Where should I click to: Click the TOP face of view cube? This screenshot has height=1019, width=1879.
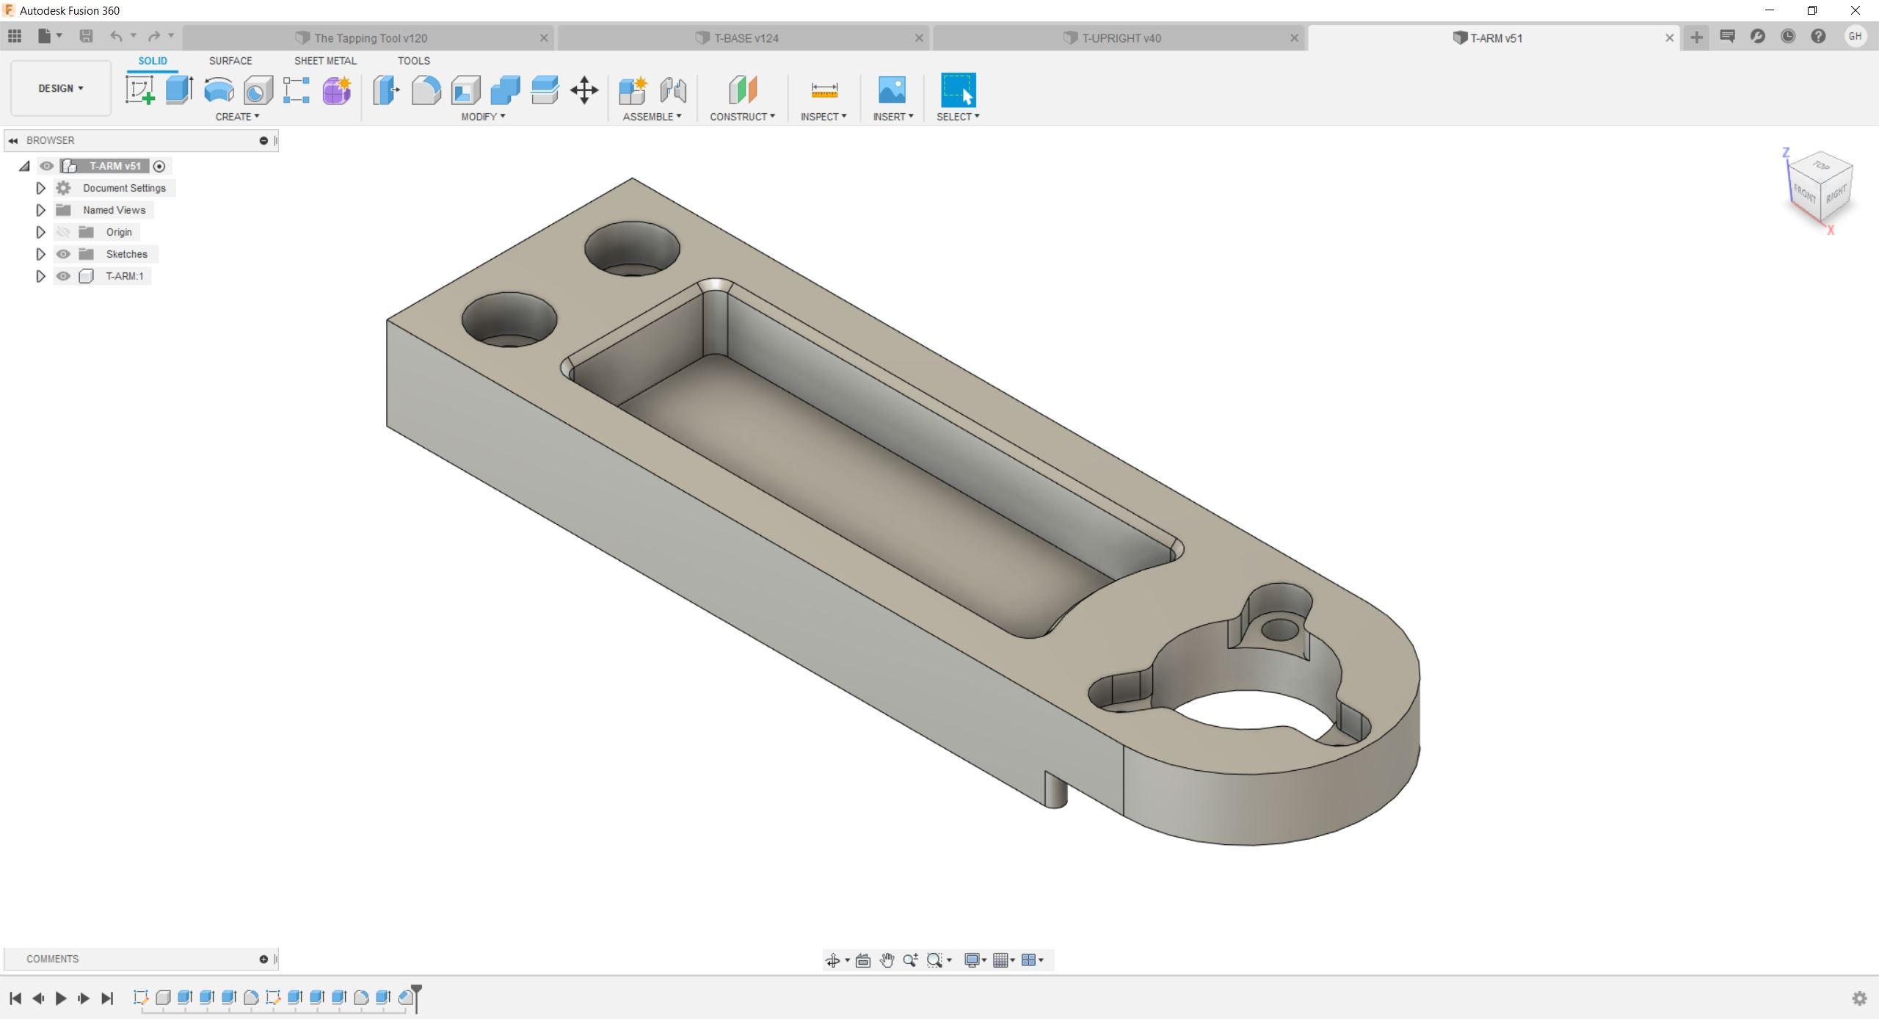[1821, 165]
